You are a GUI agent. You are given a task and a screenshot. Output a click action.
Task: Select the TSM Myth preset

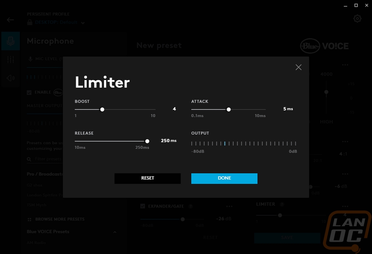(x=36, y=205)
